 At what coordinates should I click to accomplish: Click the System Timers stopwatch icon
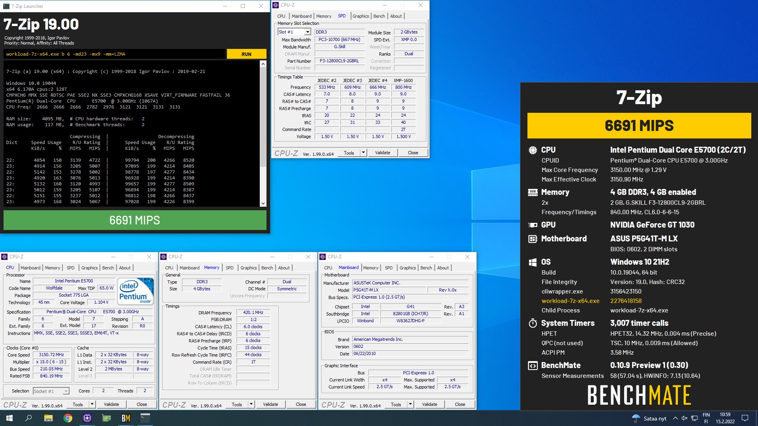coord(533,323)
